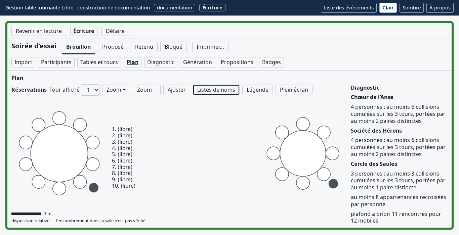
Task: Click the large left table circle
Action: pyautogui.click(x=59, y=153)
